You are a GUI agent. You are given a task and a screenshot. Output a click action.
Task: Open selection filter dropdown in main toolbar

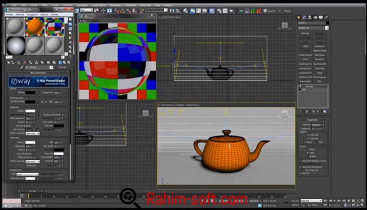86,10
